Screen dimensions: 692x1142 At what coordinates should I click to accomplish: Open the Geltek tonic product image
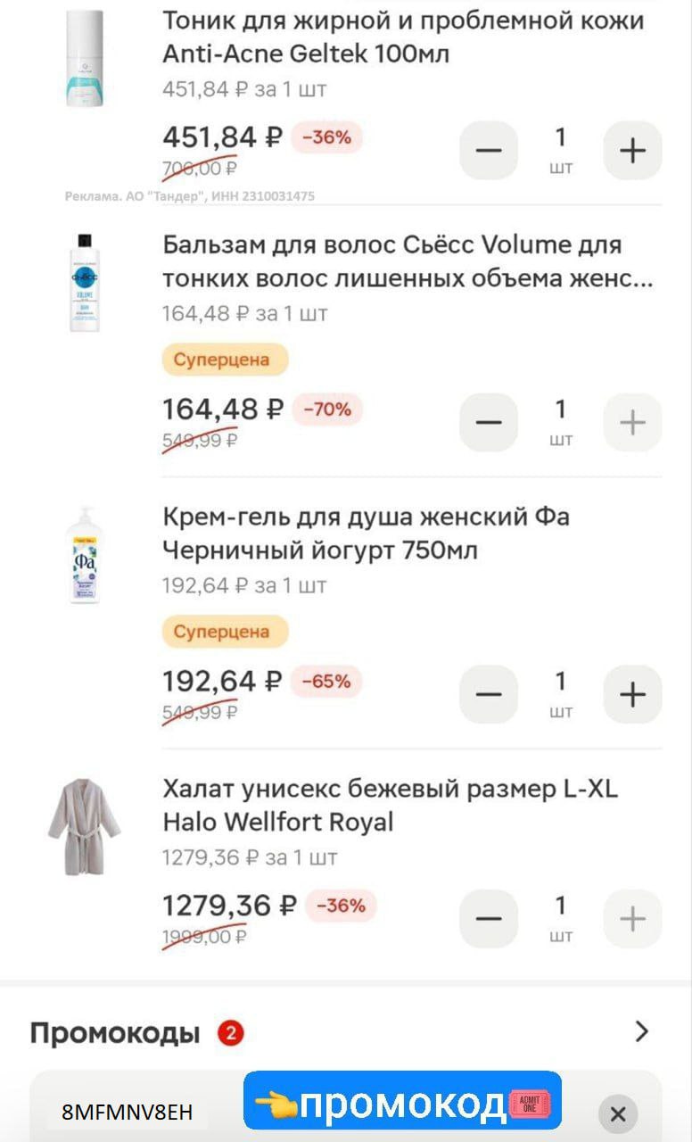(x=85, y=59)
